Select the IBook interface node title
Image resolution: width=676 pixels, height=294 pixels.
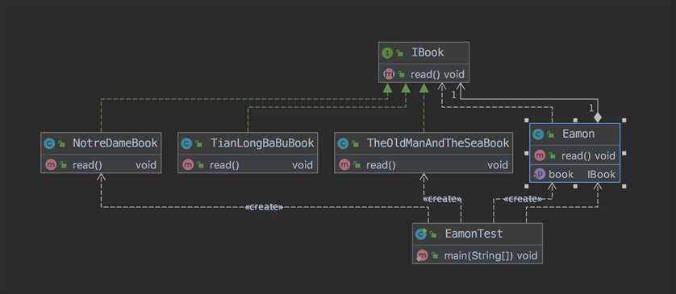tap(428, 52)
